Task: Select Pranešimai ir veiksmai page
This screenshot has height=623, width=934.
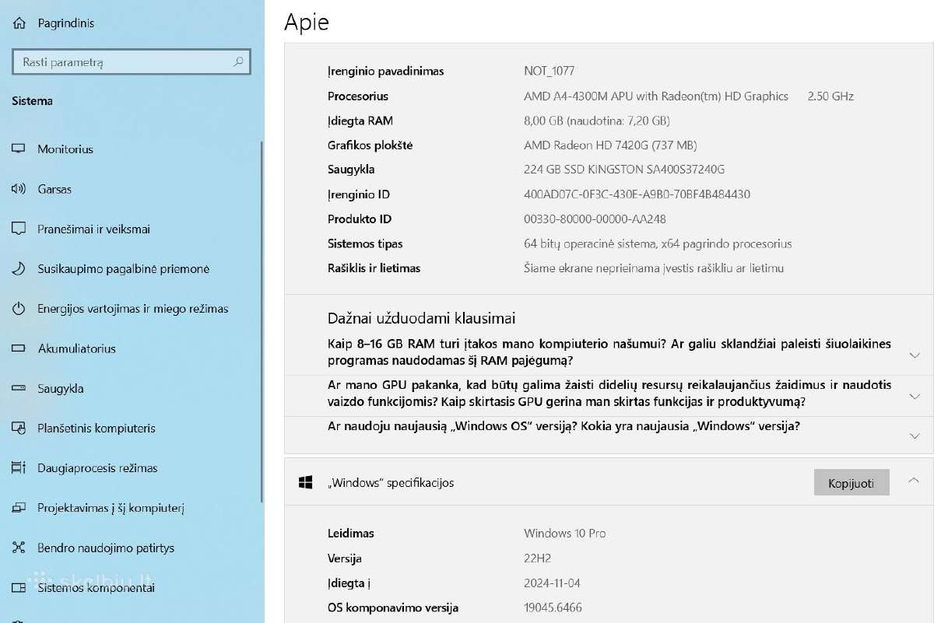Action: 93,229
